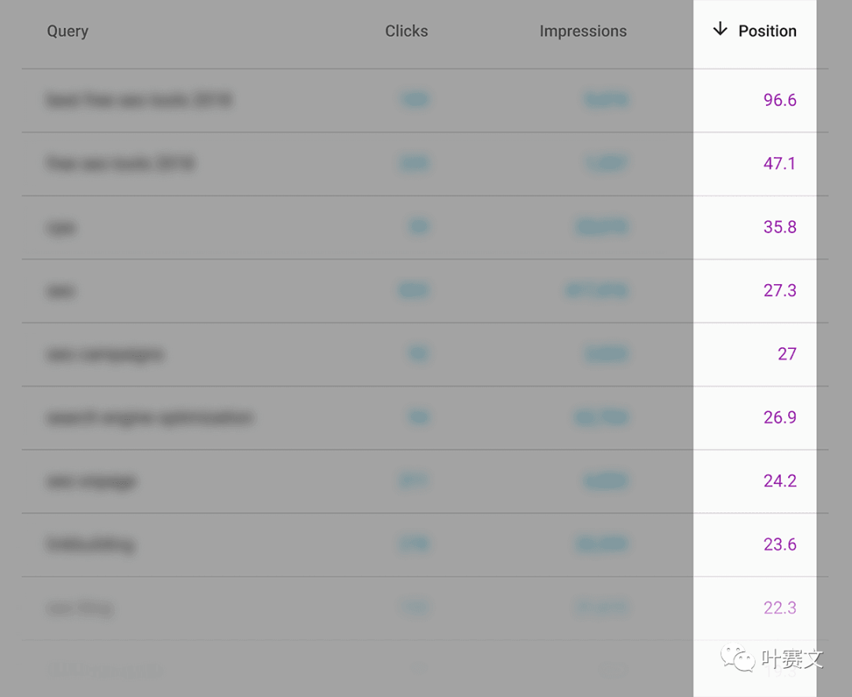Open the blurred query in the 96.6 row
852x697 pixels.
pyautogui.click(x=140, y=100)
